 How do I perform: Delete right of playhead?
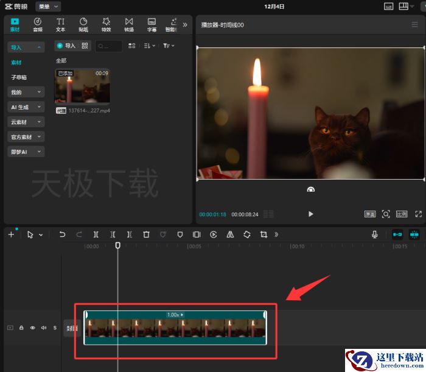click(x=130, y=234)
